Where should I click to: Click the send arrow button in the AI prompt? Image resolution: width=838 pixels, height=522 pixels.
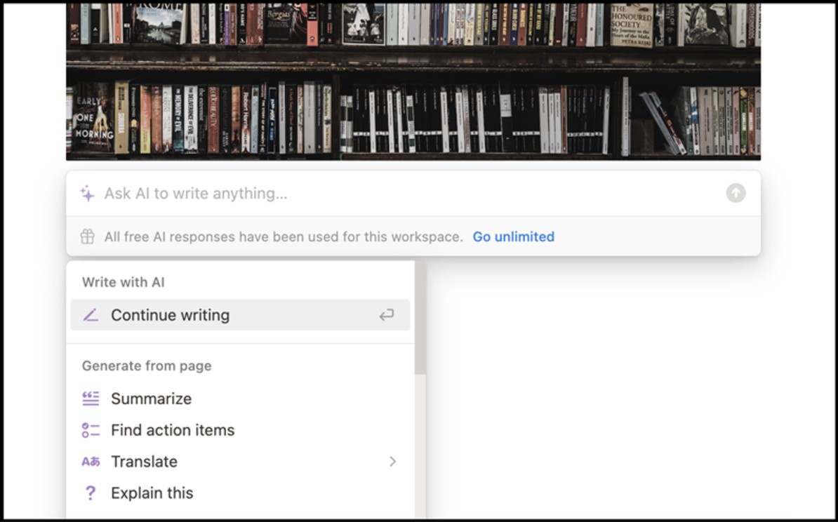(x=736, y=194)
